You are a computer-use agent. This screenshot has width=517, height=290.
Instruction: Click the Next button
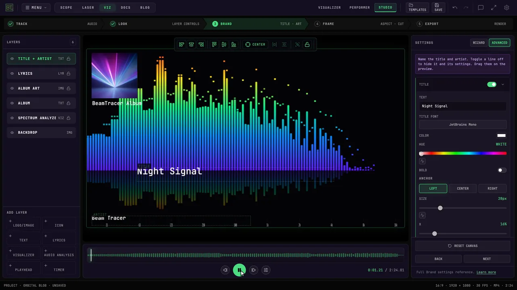tap(487, 259)
